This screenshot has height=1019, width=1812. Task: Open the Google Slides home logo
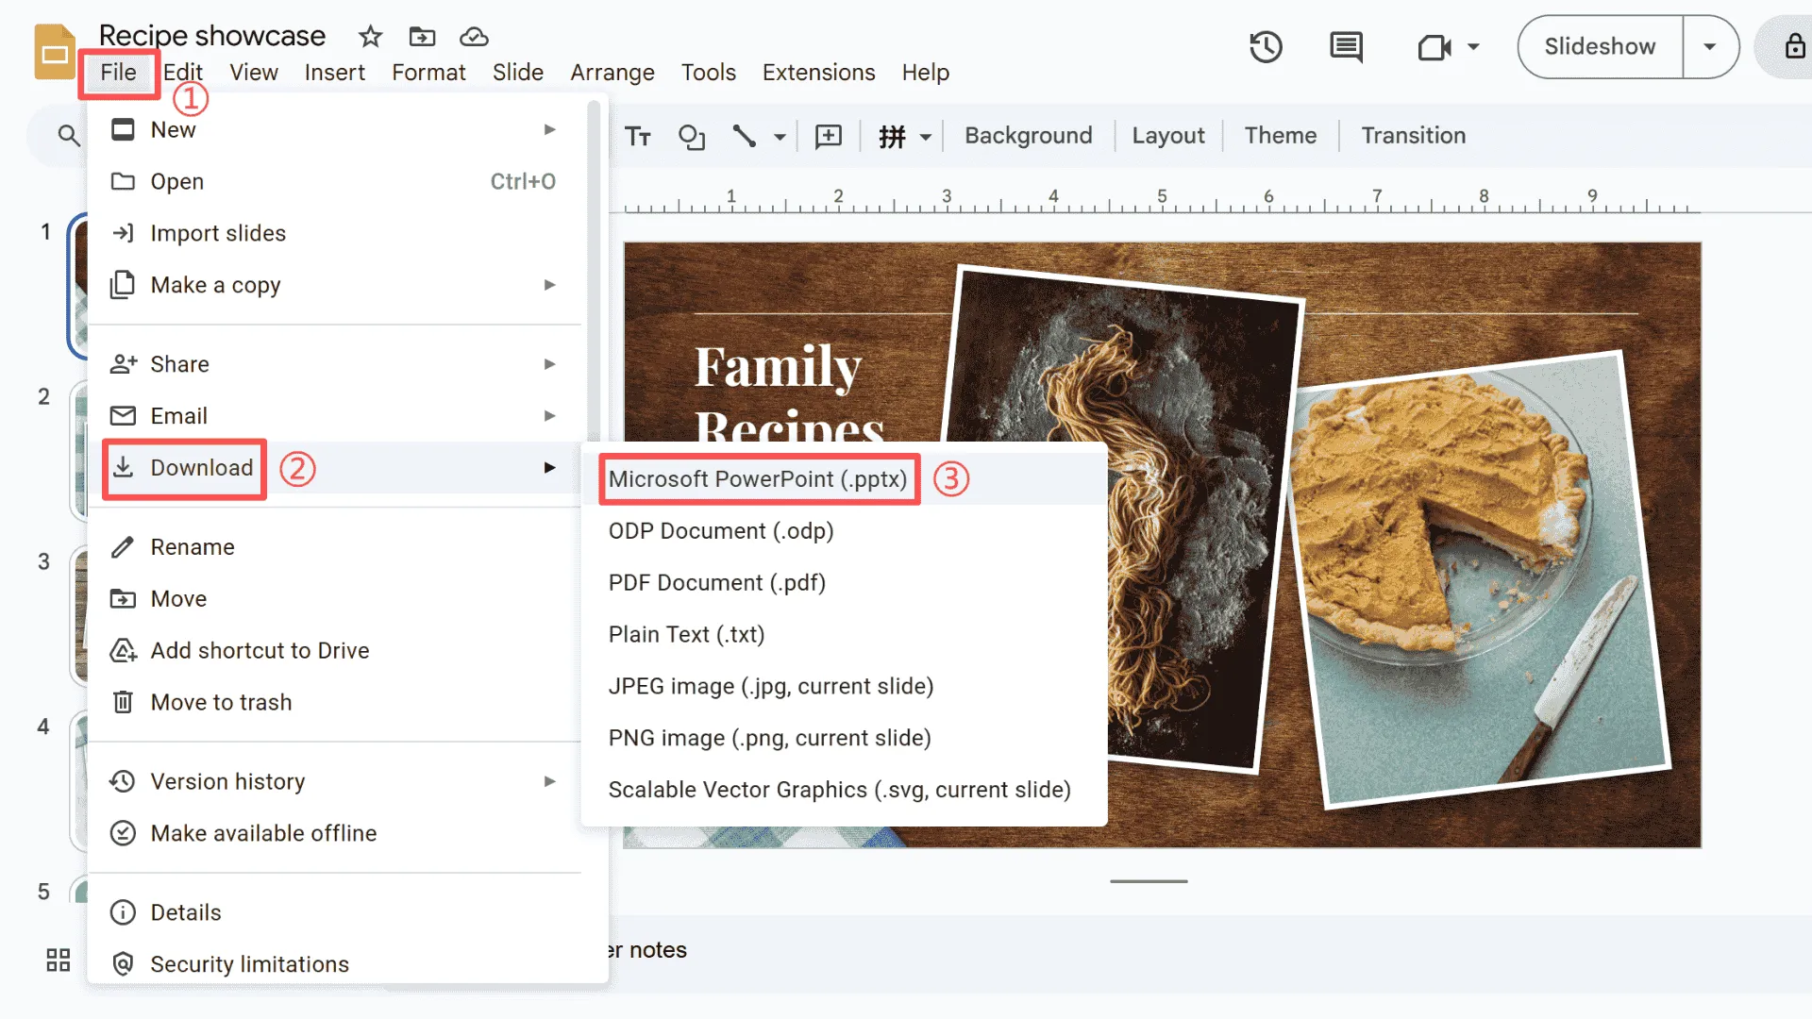pyautogui.click(x=55, y=52)
